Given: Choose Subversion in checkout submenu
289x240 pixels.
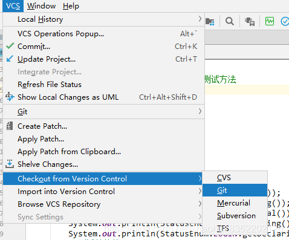Looking at the screenshot, I should [235, 216].
